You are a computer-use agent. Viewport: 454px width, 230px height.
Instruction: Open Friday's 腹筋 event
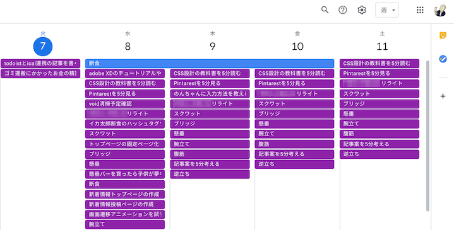point(294,144)
